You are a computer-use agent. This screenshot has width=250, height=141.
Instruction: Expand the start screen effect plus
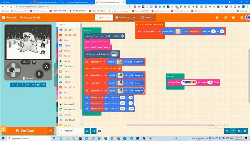pyautogui.click(x=123, y=36)
